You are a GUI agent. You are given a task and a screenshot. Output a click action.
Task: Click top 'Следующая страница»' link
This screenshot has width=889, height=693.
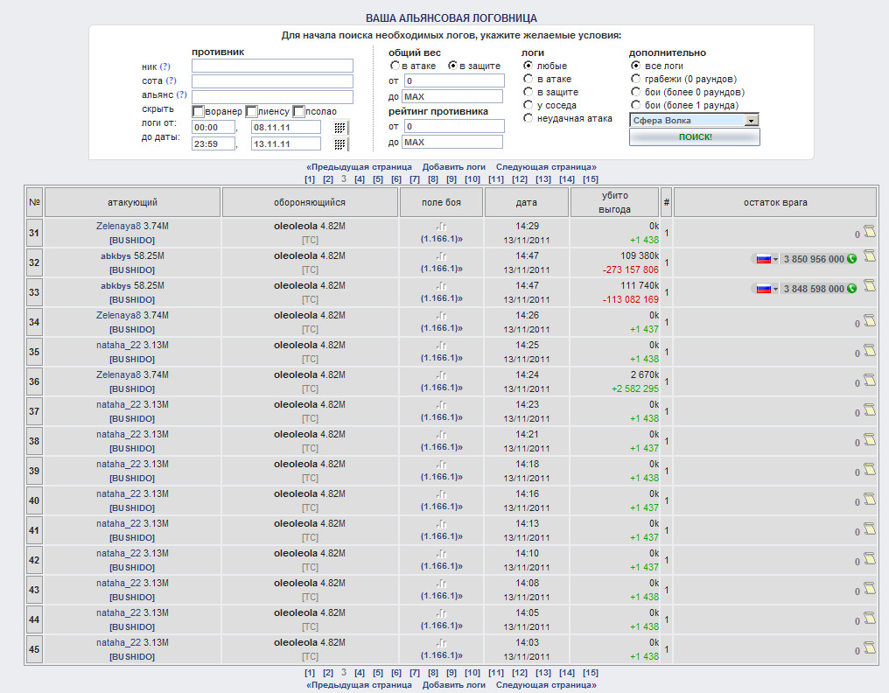click(x=546, y=166)
